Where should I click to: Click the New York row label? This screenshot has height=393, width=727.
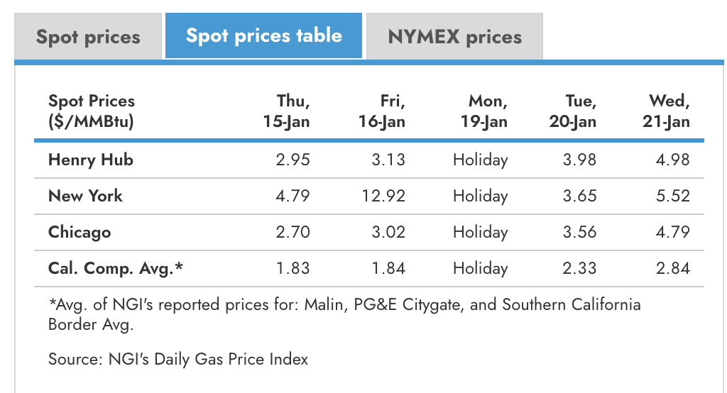click(x=85, y=196)
